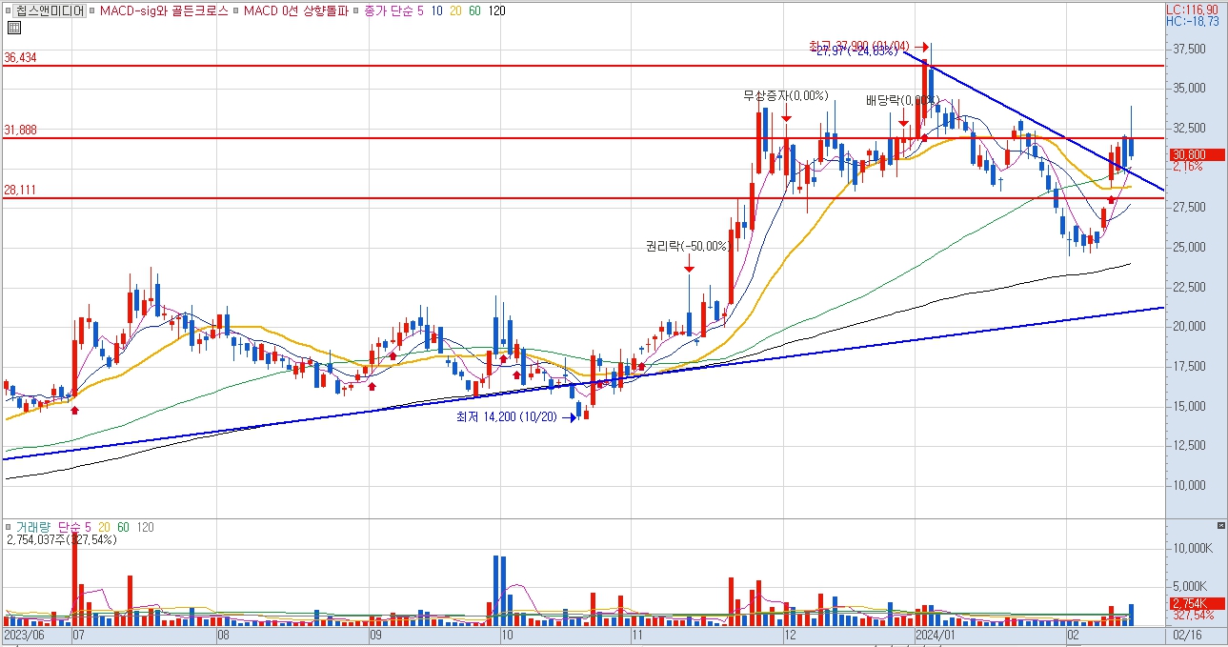Image resolution: width=1228 pixels, height=647 pixels.
Task: Select the 120-period price moving average
Action: pos(496,11)
